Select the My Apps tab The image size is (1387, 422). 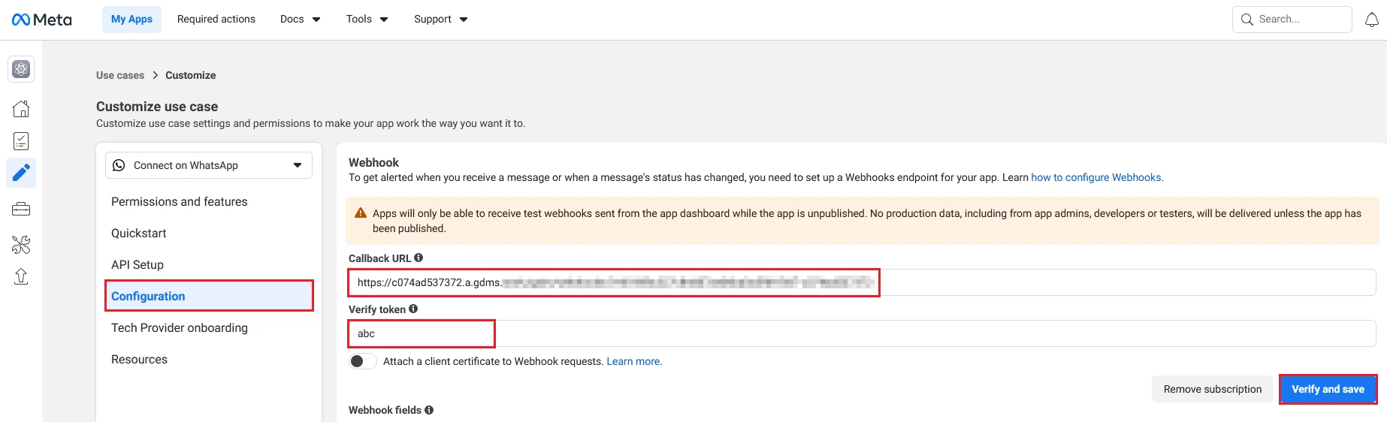[131, 20]
